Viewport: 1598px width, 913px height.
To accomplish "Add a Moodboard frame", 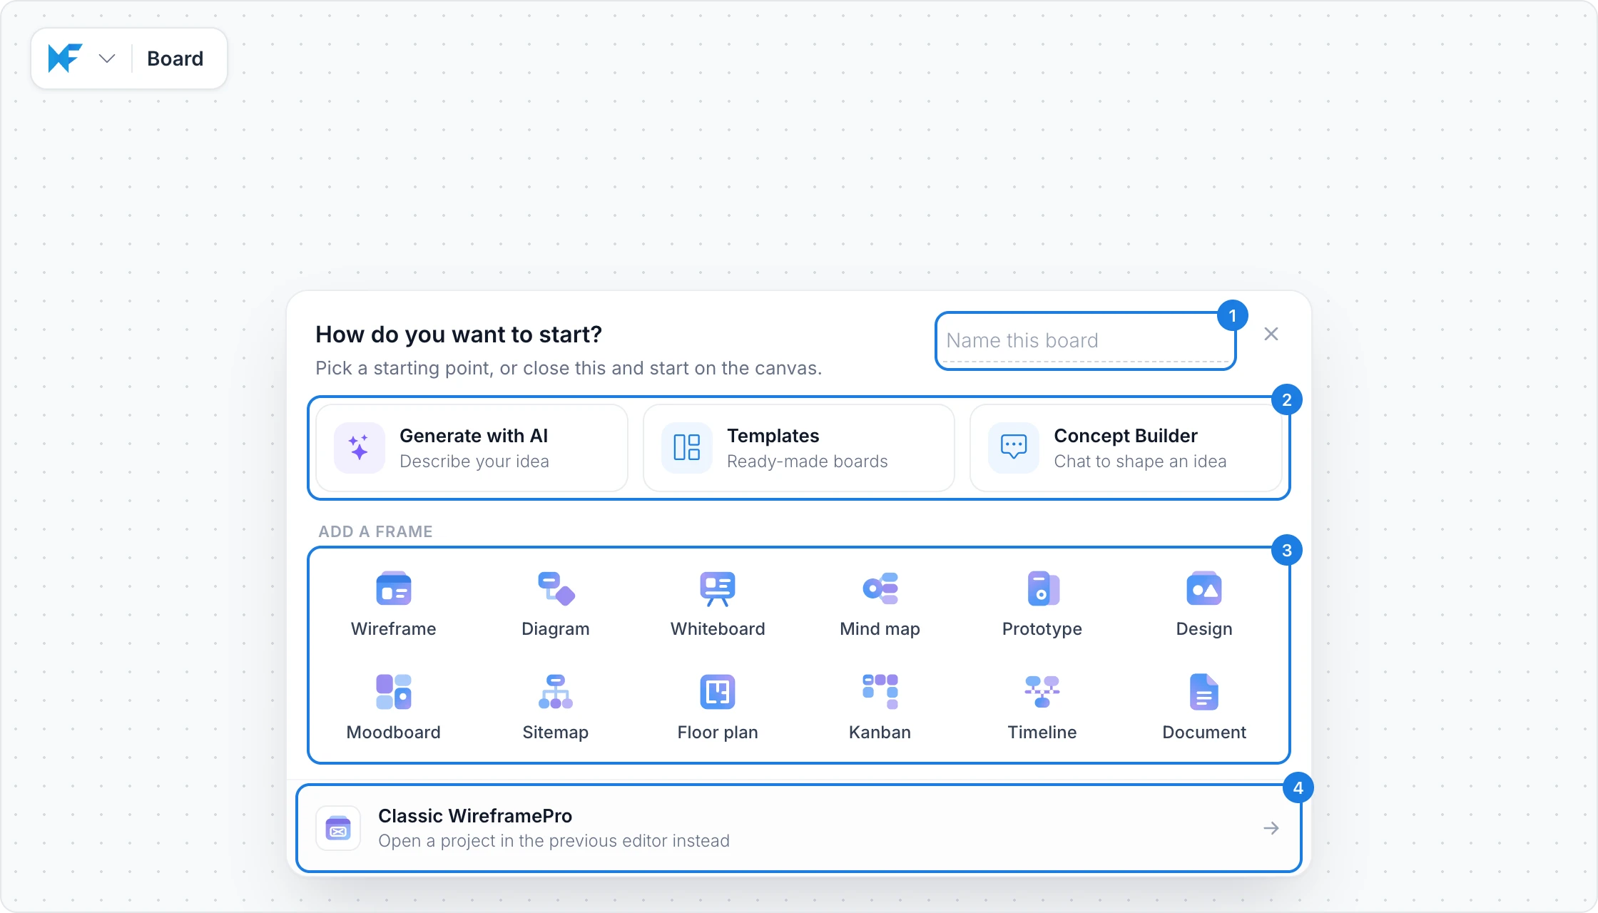I will pyautogui.click(x=393, y=708).
